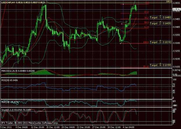Select Fibonacci bottom anchor at 100.0 level
The image size is (181, 129).
(120, 43)
